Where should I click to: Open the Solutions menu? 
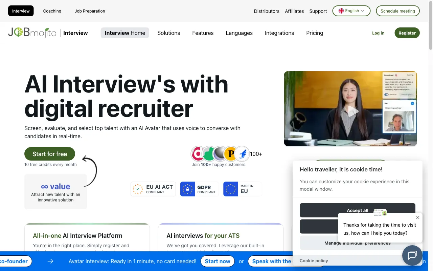[169, 33]
